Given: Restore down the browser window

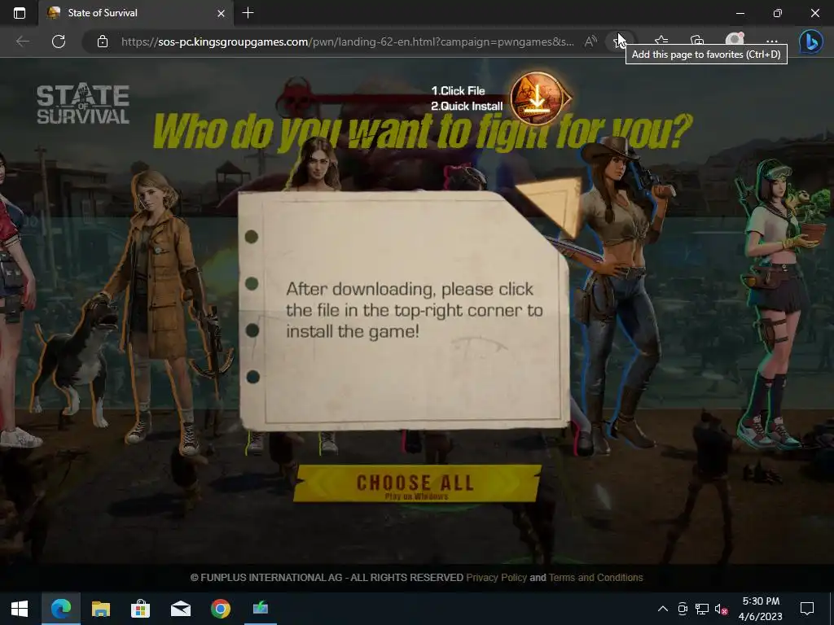Looking at the screenshot, I should pyautogui.click(x=778, y=13).
